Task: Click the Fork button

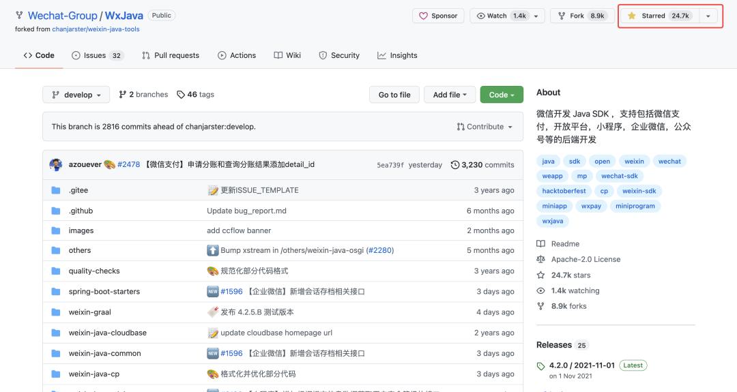Action: [x=582, y=16]
